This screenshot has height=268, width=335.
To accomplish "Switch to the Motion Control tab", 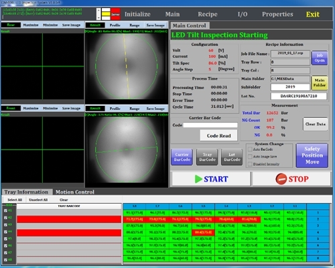I will [x=75, y=192].
